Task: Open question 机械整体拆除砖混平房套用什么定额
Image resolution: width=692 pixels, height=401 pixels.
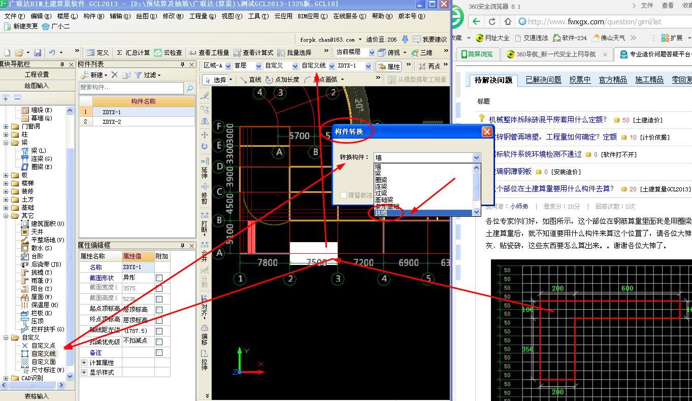Action: [x=548, y=120]
